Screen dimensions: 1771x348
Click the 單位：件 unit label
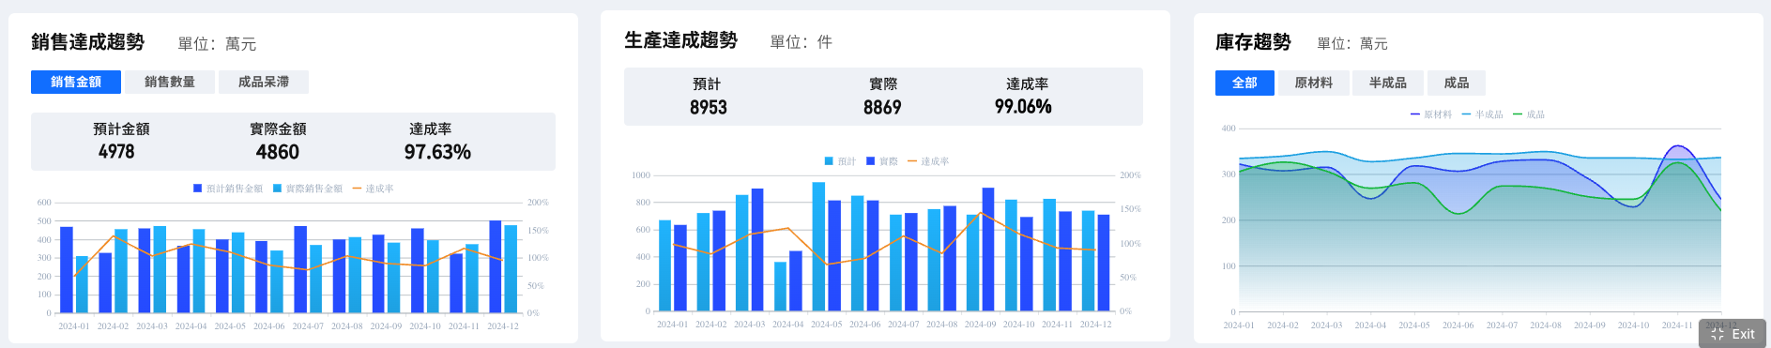[x=802, y=42]
